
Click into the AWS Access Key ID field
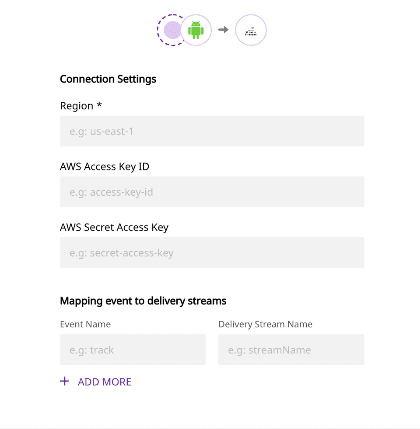(x=212, y=192)
